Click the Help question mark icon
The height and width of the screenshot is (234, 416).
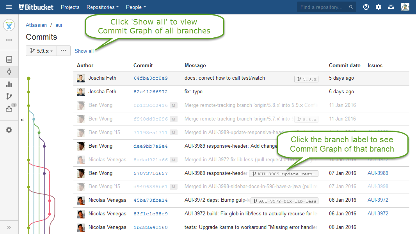point(366,7)
